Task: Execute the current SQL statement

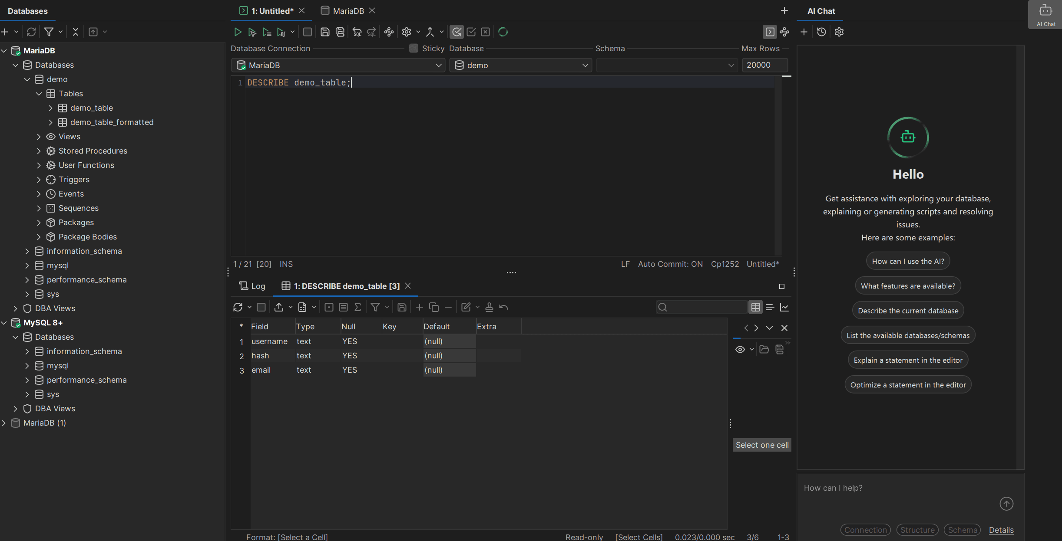Action: (238, 32)
